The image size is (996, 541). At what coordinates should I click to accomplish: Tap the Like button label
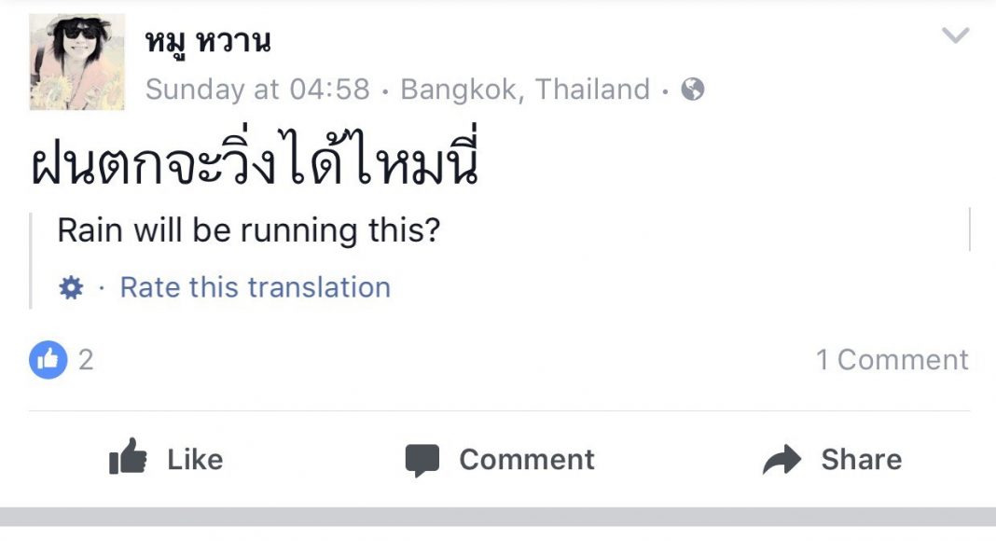pos(195,460)
